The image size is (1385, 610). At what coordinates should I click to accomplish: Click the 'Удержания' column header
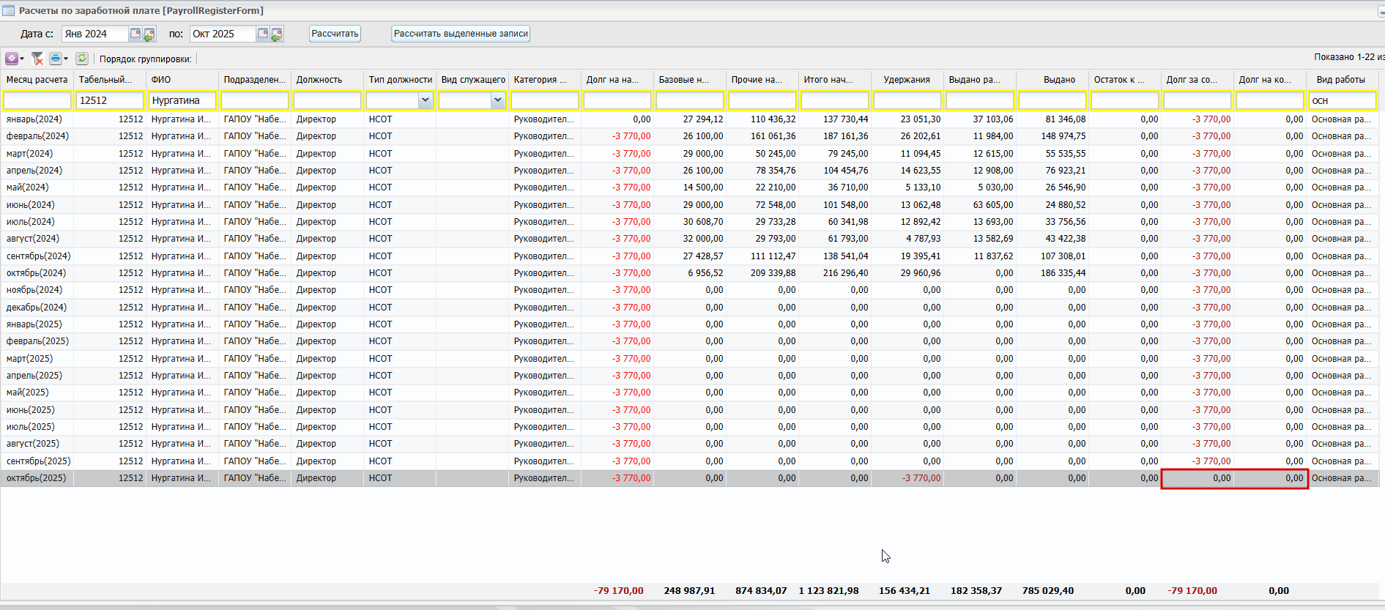coord(906,80)
